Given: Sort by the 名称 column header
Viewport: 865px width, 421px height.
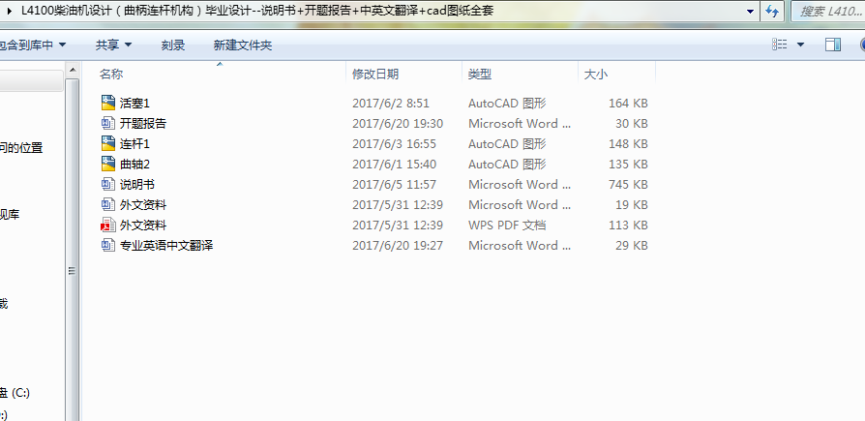Looking at the screenshot, I should [x=111, y=74].
